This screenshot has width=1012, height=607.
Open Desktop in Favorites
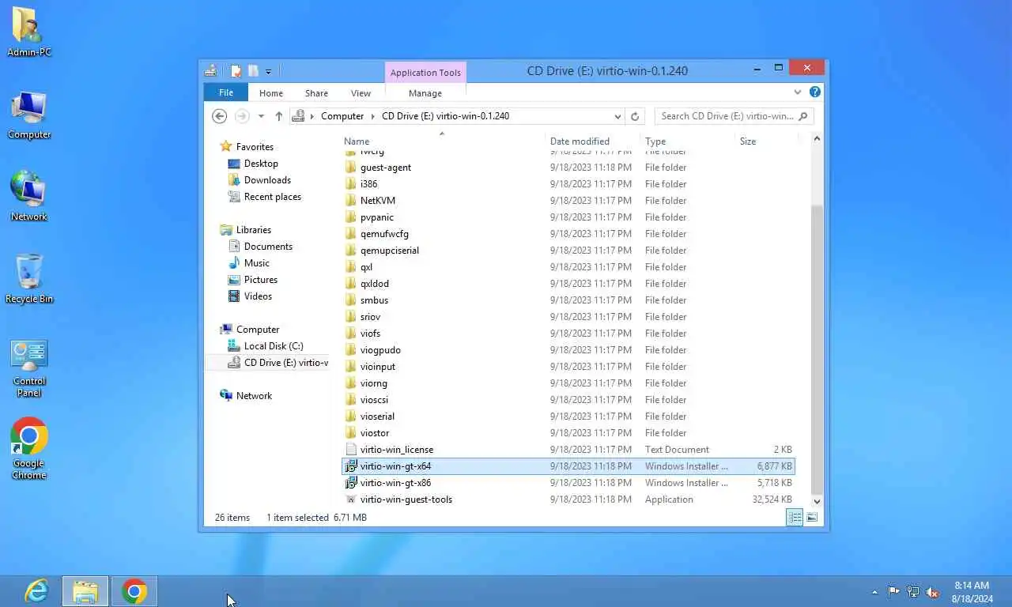click(x=261, y=164)
